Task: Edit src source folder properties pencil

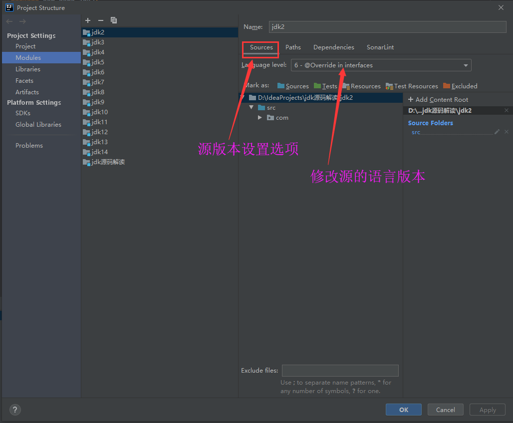Action: click(x=497, y=132)
